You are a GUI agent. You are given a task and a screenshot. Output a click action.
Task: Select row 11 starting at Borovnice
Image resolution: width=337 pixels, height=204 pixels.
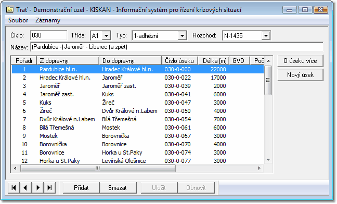pos(137,152)
